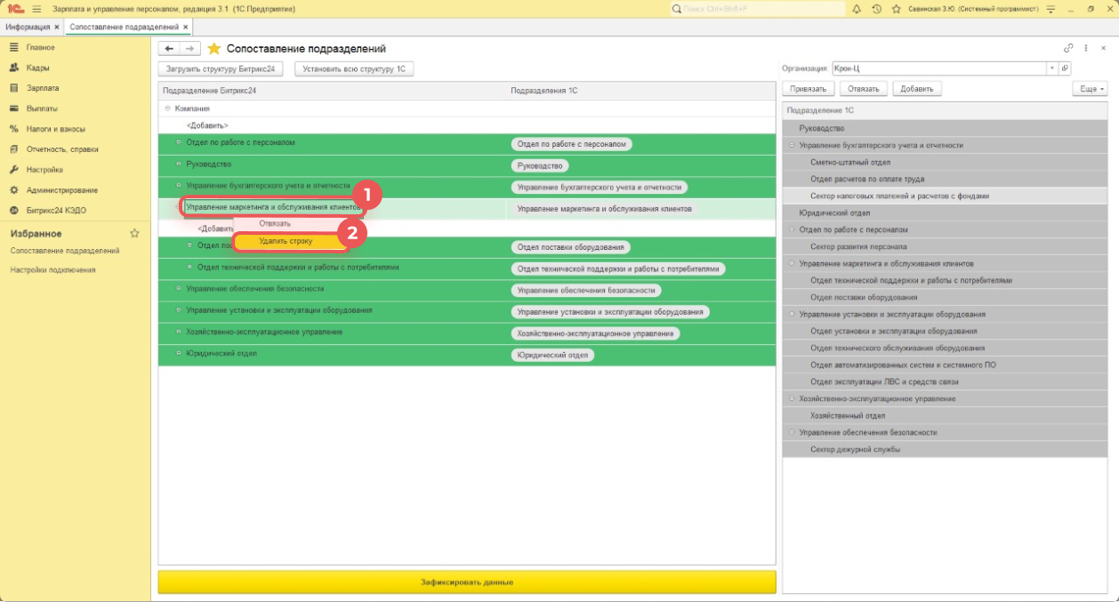
Task: Switch to Сопоставление подразделений tab
Action: point(124,28)
